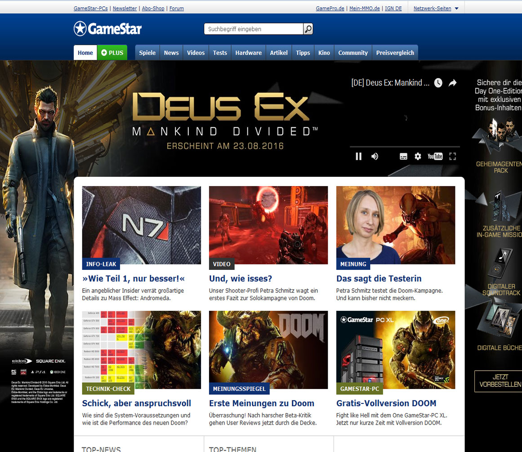Click the GameStar logo
522x452 pixels.
(107, 29)
